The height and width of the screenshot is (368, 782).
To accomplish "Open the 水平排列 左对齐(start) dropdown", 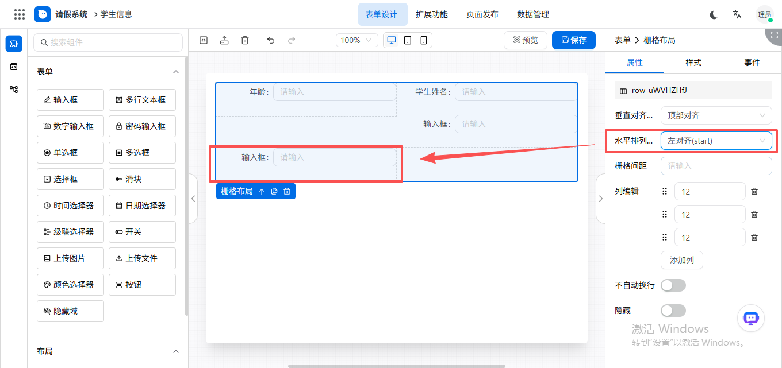I will pos(716,141).
